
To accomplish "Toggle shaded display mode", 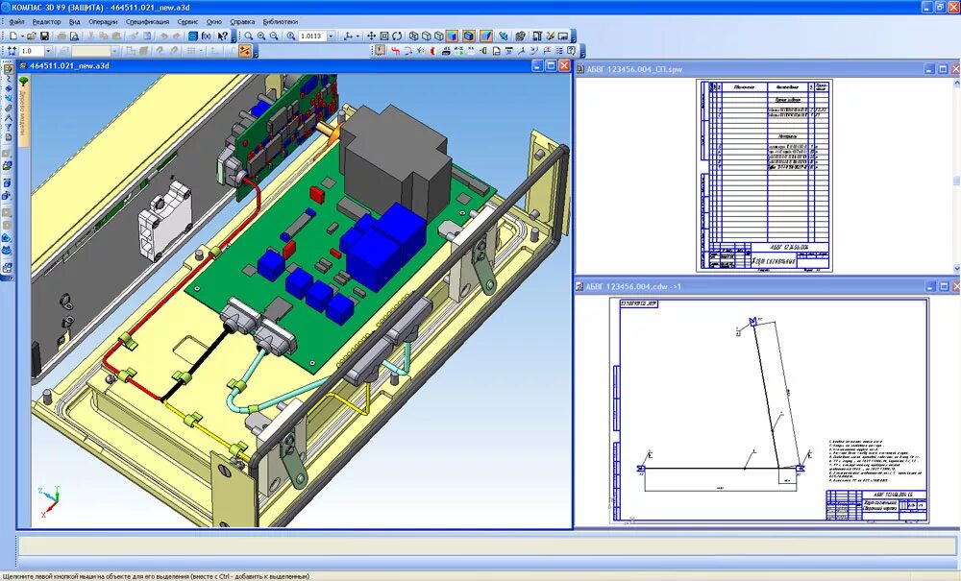I will point(453,36).
